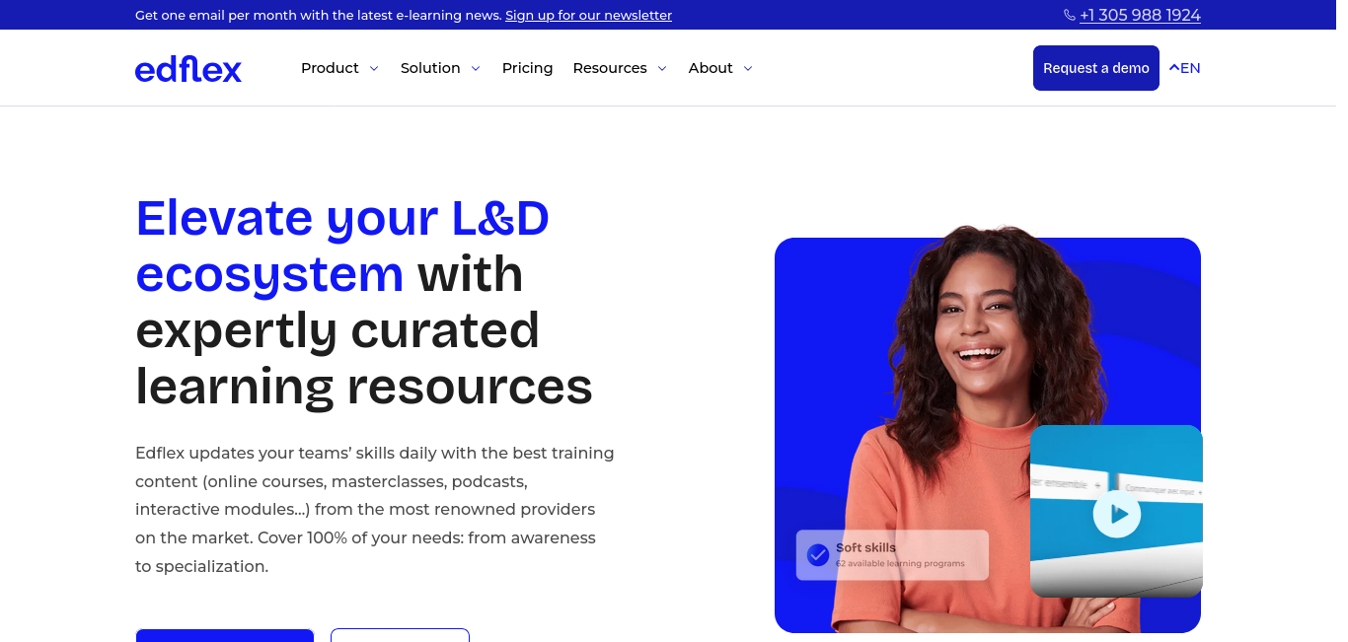Open the Product menu label
Image resolution: width=1348 pixels, height=642 pixels.
pyautogui.click(x=330, y=68)
